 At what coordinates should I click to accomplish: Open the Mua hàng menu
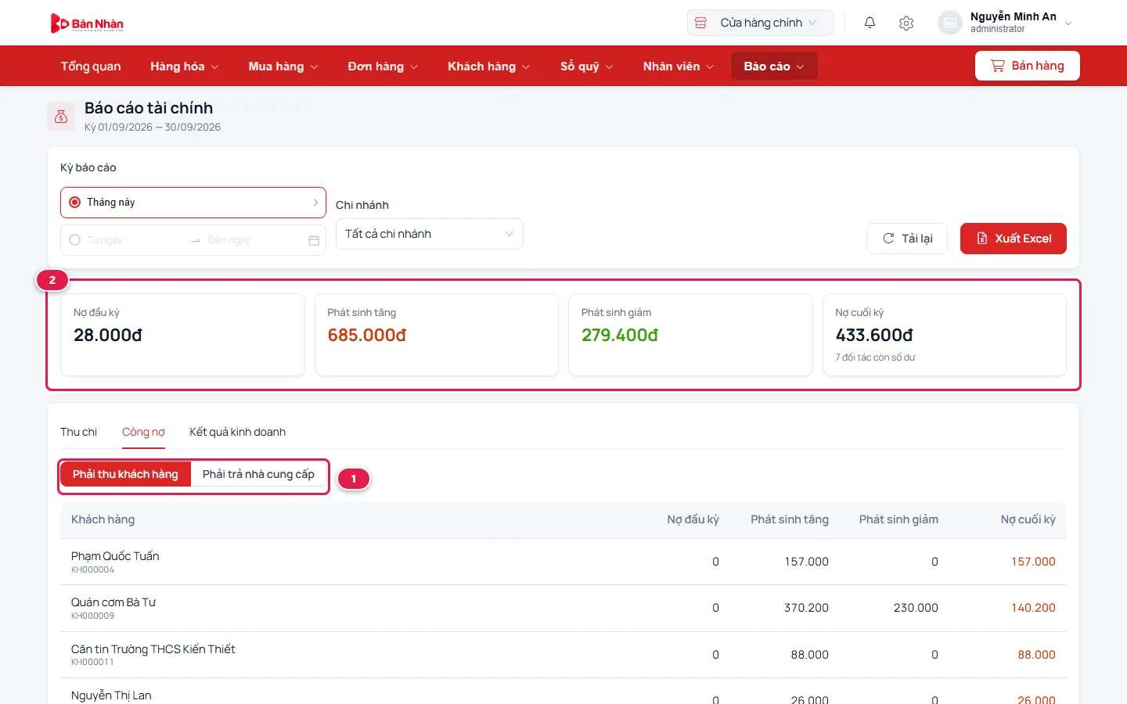[283, 66]
